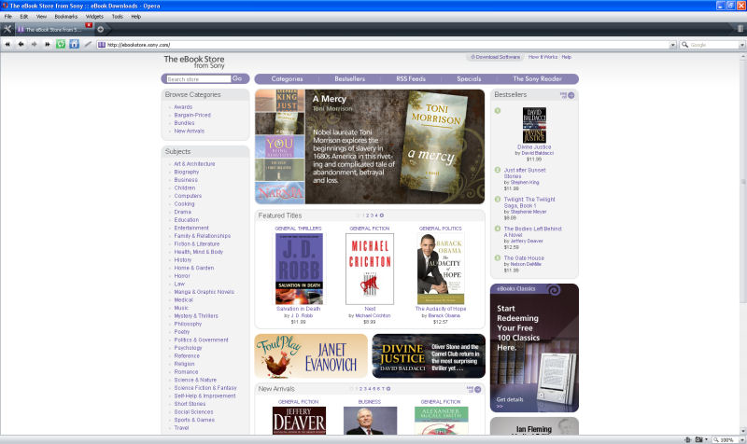Open the image display options dropdown arrow
Screen dimensions: 747x444
click(x=706, y=439)
